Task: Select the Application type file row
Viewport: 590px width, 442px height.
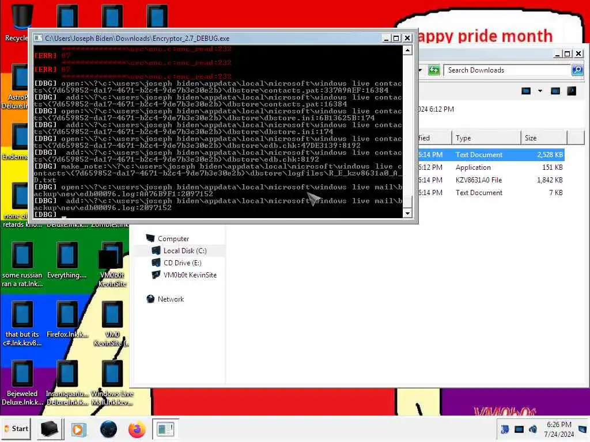Action: tap(491, 167)
